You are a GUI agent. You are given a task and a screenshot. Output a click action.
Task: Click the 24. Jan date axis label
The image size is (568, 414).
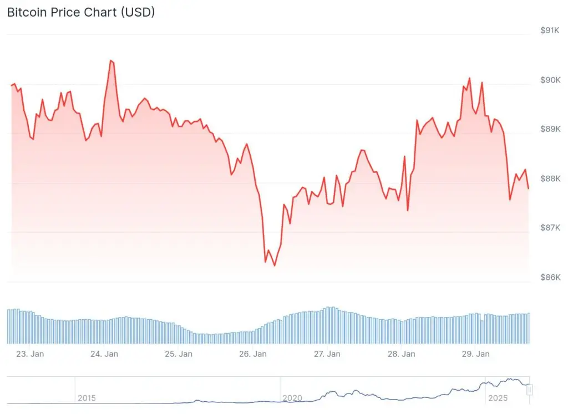104,354
